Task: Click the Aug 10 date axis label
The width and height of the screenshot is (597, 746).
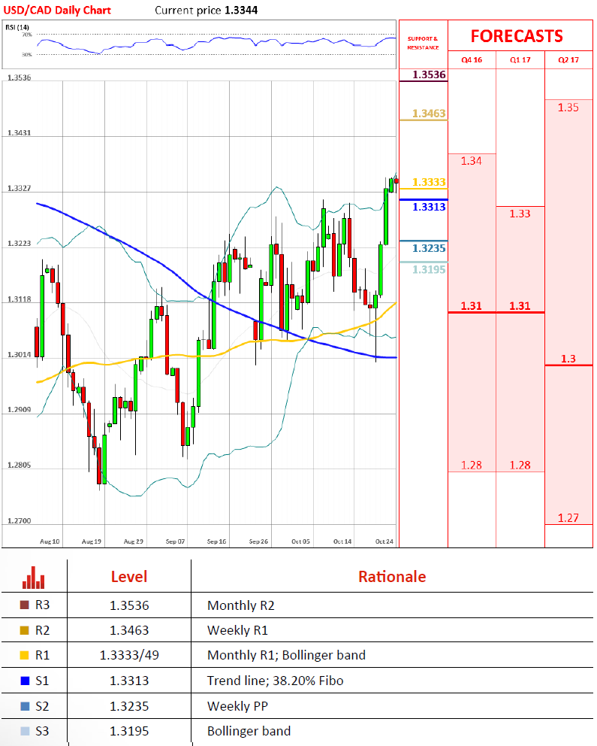Action: [50, 541]
